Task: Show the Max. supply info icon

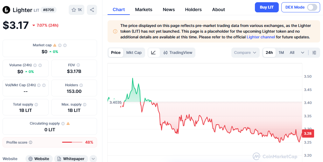Action: click(84, 105)
